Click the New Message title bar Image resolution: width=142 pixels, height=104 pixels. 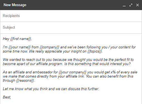coord(71,5)
